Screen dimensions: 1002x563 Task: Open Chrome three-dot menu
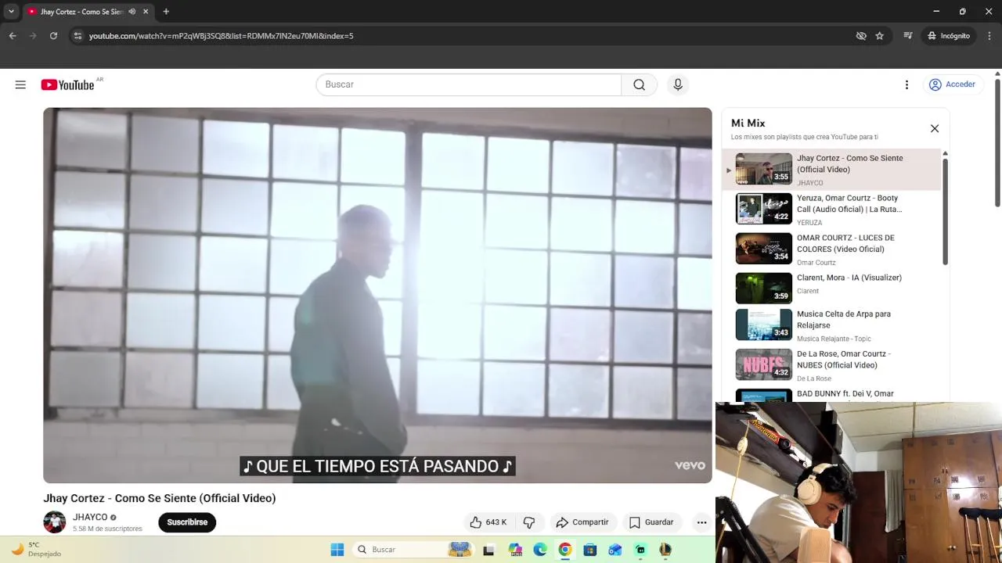pos(989,36)
